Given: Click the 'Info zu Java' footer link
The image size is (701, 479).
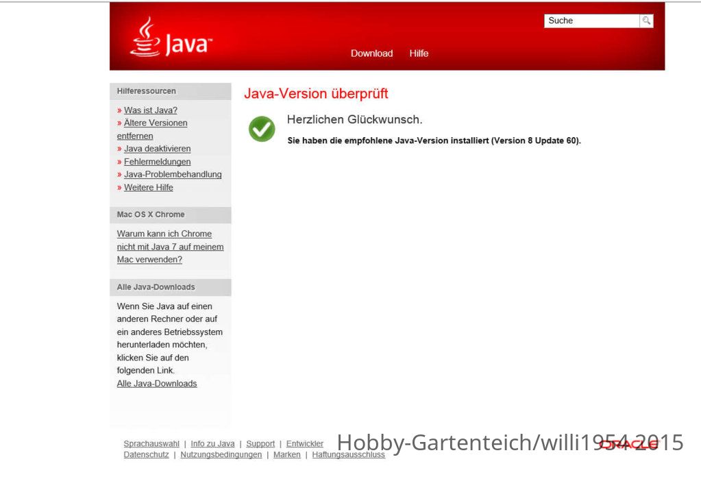Looking at the screenshot, I should click(x=213, y=443).
